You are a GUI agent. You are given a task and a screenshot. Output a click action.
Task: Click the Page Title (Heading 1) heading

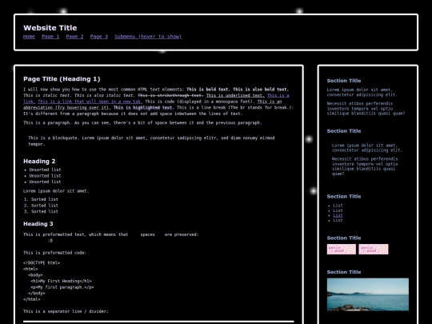tap(62, 79)
